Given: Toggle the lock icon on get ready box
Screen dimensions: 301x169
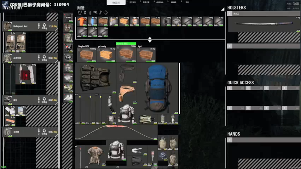Looking at the screenshot, I should pos(99,50).
